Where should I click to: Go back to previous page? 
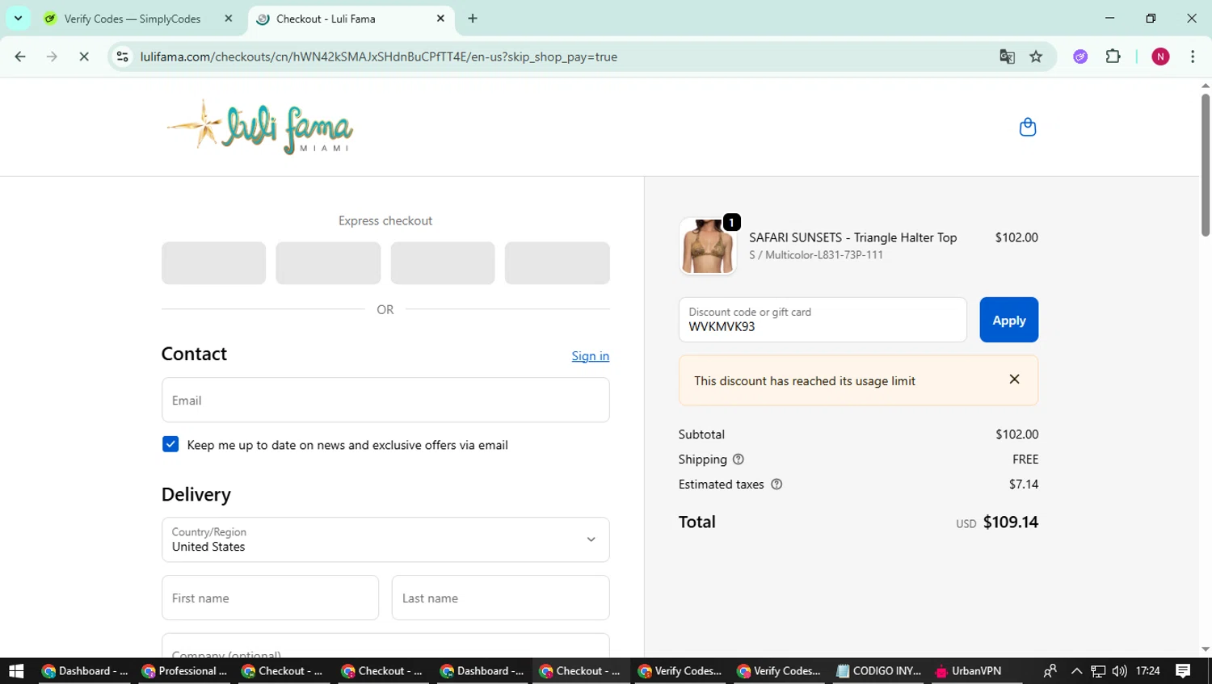[20, 57]
